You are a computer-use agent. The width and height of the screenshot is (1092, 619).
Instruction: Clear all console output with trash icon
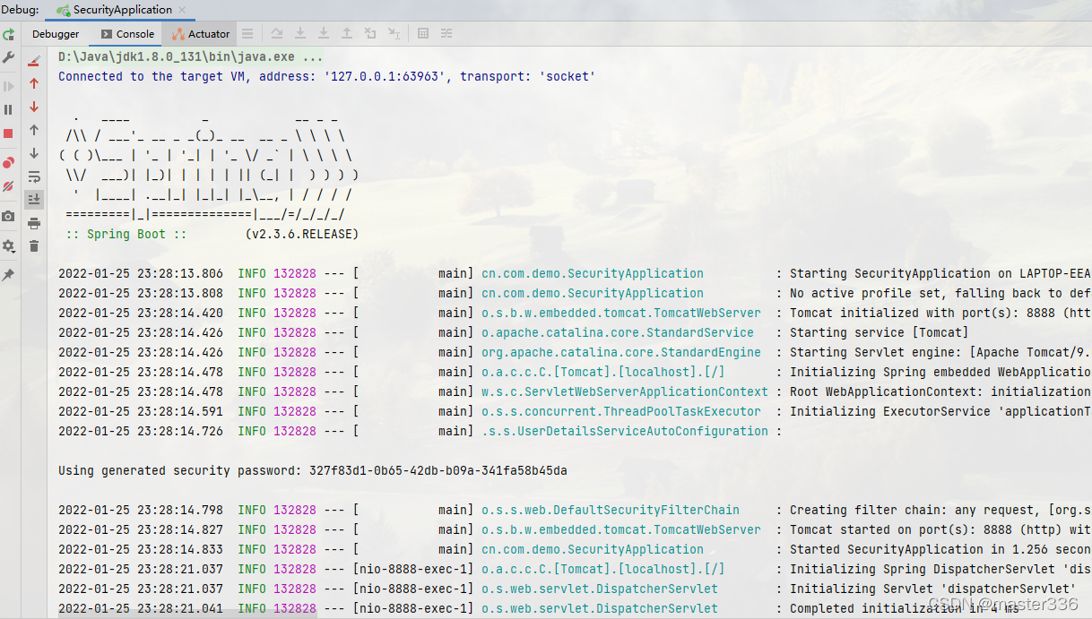pos(34,246)
